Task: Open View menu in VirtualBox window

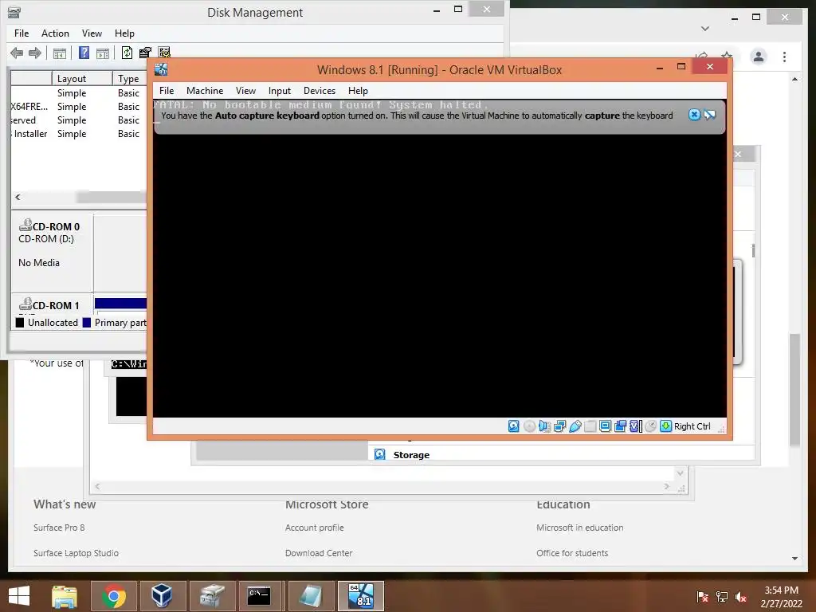Action: point(245,91)
